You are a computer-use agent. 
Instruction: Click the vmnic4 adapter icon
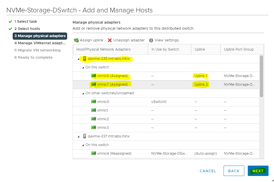94,154
